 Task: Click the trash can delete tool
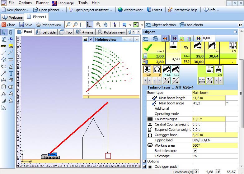(x=11, y=32)
